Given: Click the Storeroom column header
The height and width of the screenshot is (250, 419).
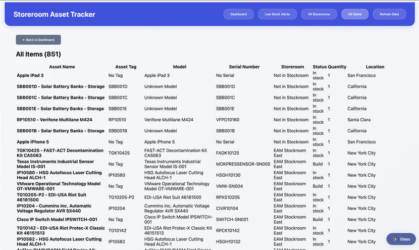Looking at the screenshot, I should coord(292,67).
